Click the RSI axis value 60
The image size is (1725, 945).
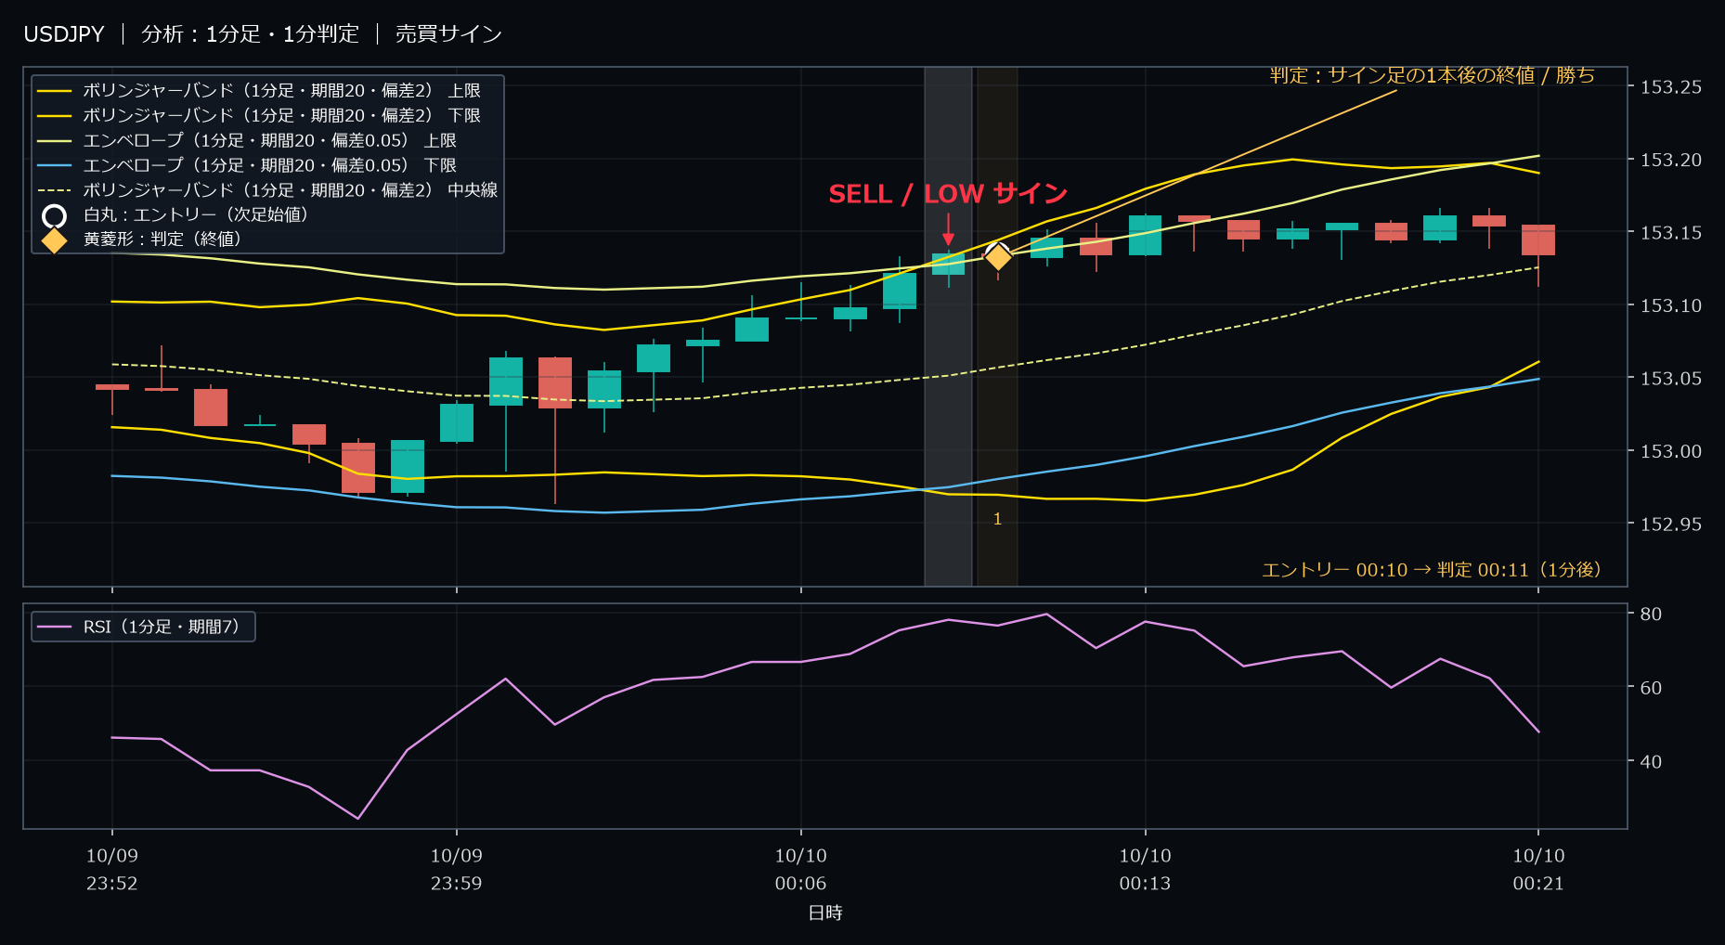1651,688
